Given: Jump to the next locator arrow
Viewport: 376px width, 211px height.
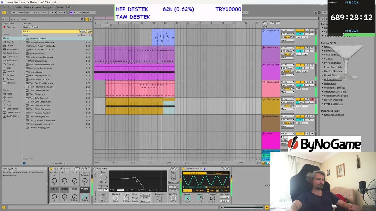Looking at the screenshot, I should (267, 26).
